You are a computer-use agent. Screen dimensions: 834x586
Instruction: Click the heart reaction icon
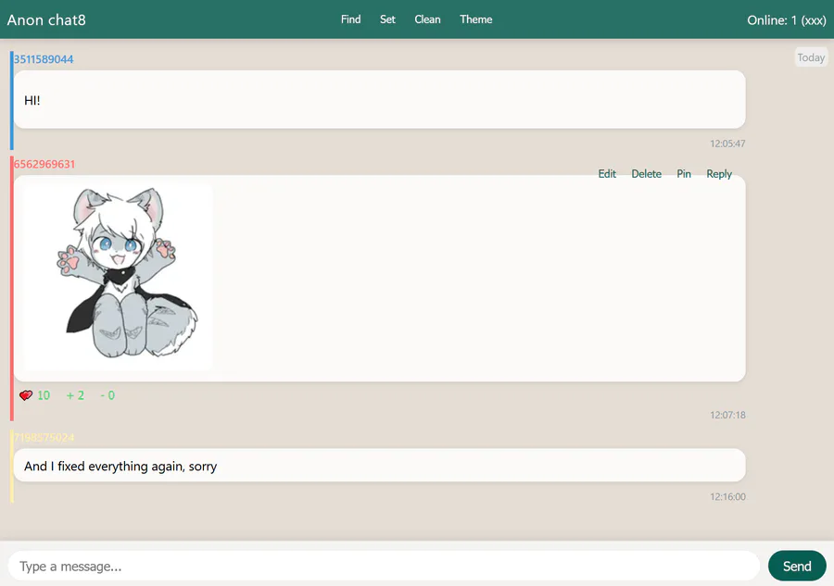coord(26,395)
